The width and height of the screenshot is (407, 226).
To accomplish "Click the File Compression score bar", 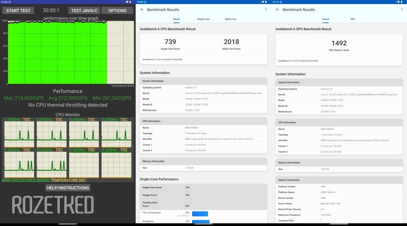I will [x=200, y=213].
